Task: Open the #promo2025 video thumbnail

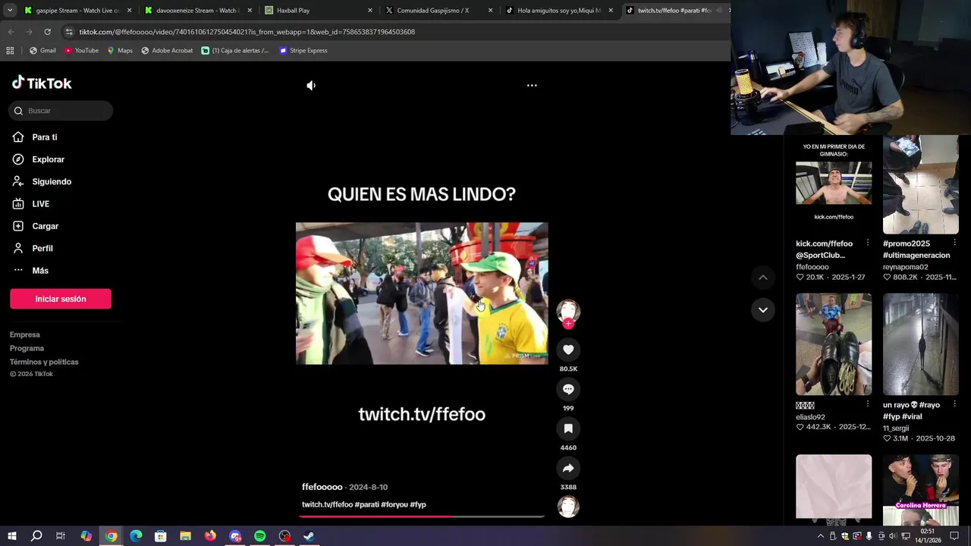Action: coord(921,184)
